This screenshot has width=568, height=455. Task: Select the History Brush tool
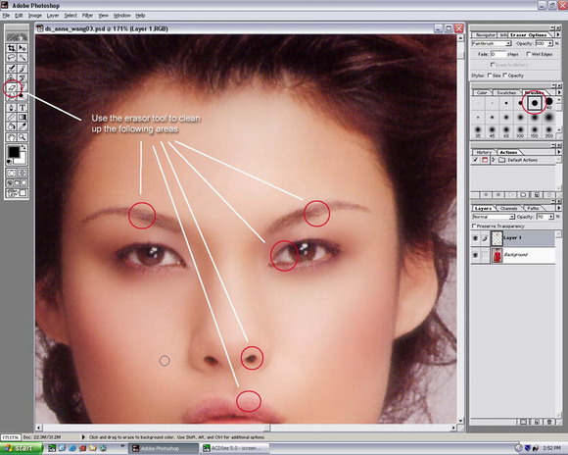[23, 77]
